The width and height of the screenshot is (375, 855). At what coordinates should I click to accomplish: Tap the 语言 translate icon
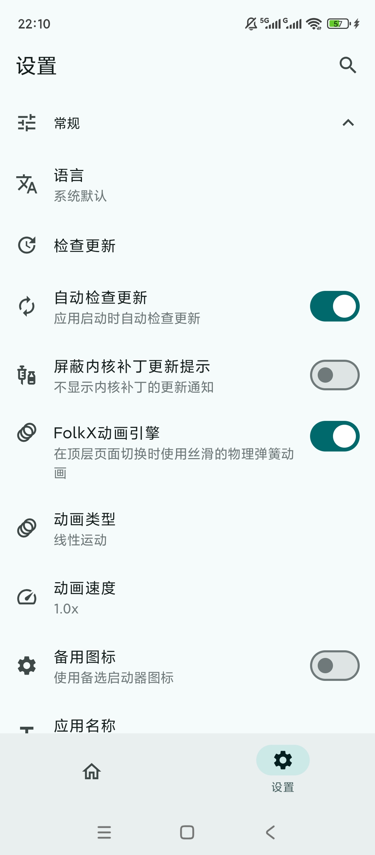27,184
